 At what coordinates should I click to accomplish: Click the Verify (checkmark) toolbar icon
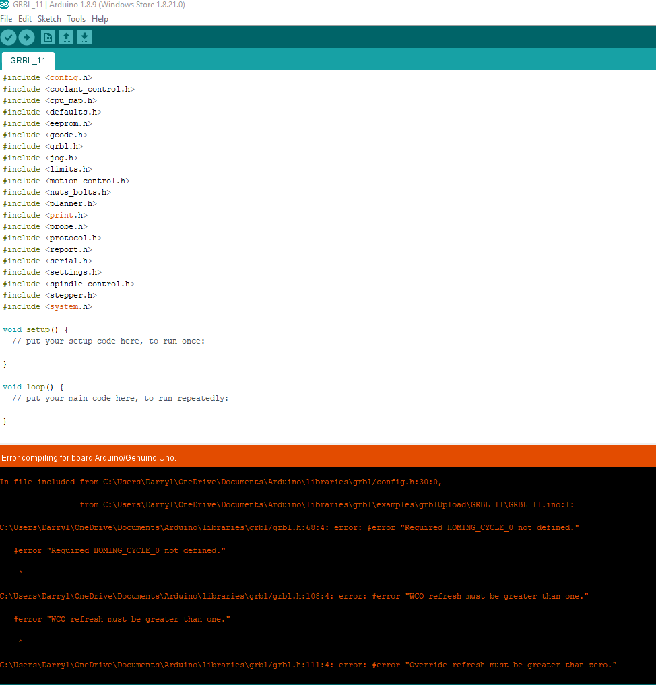click(x=8, y=37)
